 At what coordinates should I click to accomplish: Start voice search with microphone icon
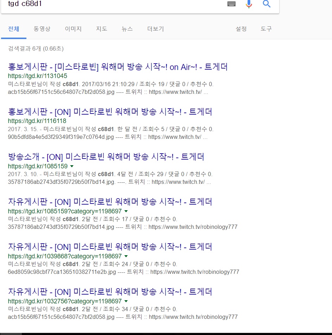[249, 4]
